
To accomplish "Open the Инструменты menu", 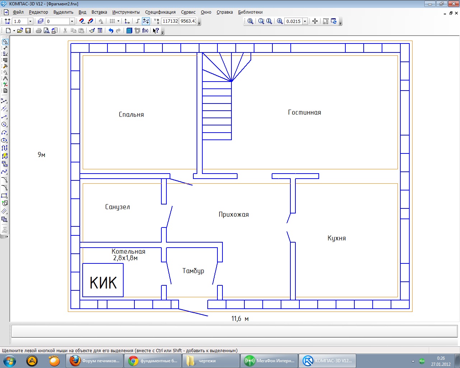I will [126, 12].
